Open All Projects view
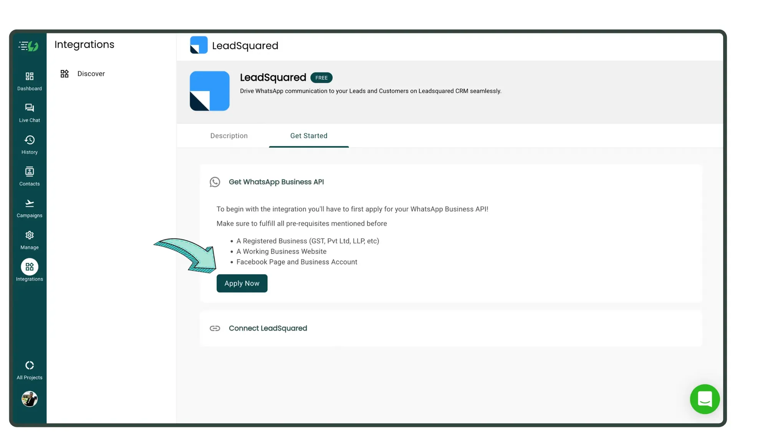The width and height of the screenshot is (768, 432). [29, 369]
